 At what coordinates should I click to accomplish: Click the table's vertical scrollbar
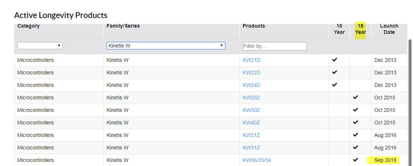coord(410,103)
